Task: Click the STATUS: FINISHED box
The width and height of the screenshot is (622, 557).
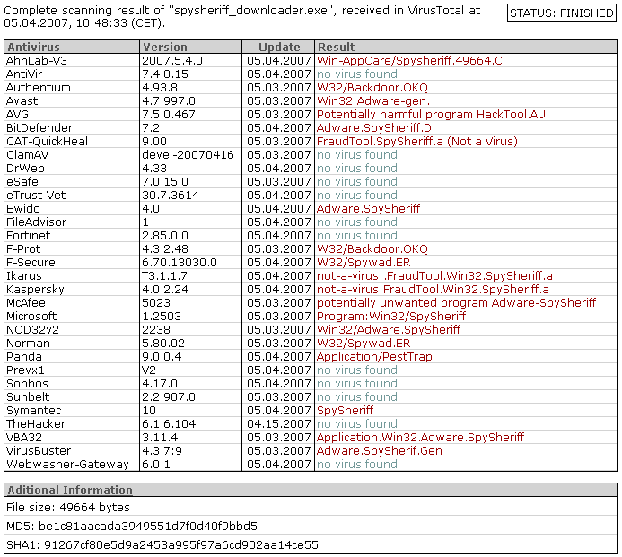Action: tap(561, 13)
